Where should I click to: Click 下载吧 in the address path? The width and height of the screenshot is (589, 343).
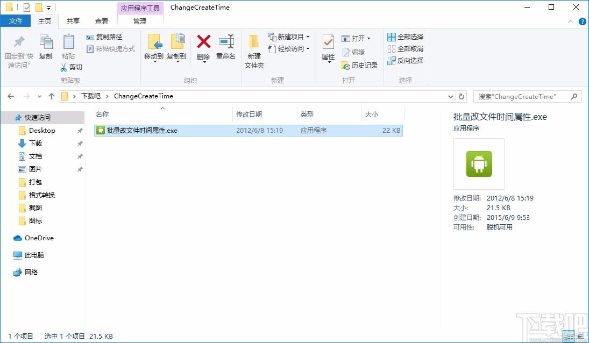[91, 96]
